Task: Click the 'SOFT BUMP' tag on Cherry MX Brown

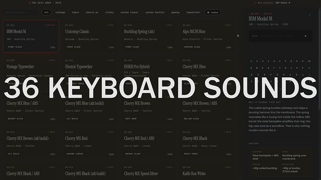Action: pyautogui.click(x=131, y=119)
